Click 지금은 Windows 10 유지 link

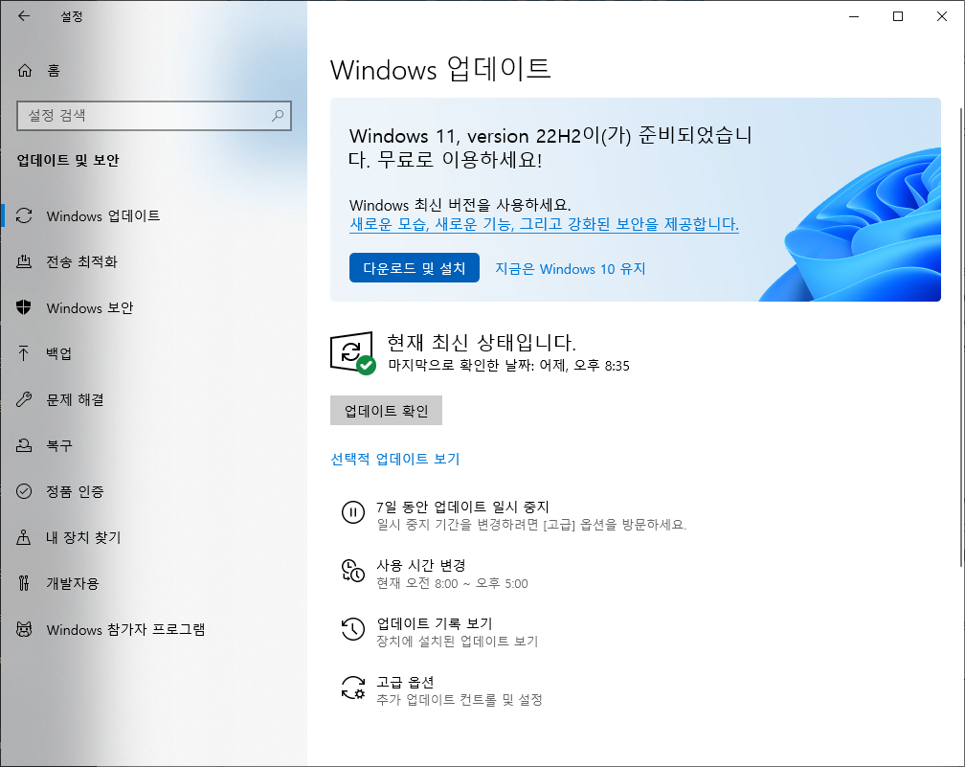[x=571, y=269]
